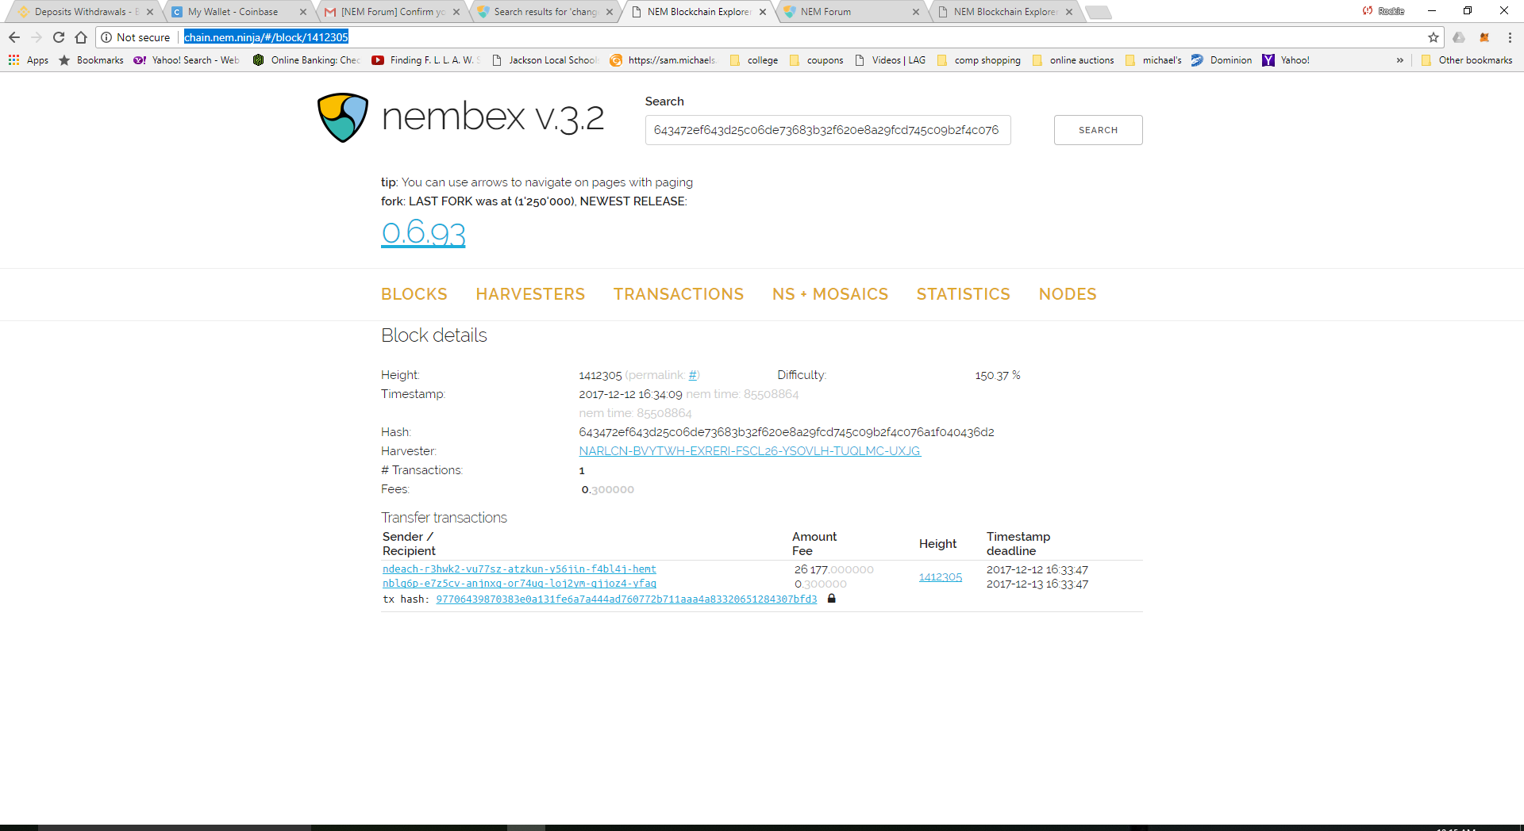Select the amount 26 177.000000
The width and height of the screenshot is (1524, 831).
833,569
